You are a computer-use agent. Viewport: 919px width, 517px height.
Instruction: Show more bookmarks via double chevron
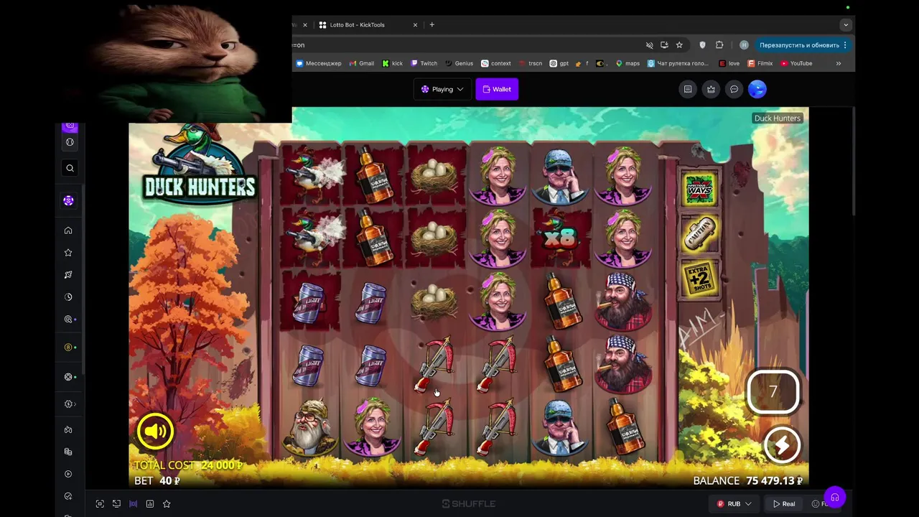click(838, 63)
